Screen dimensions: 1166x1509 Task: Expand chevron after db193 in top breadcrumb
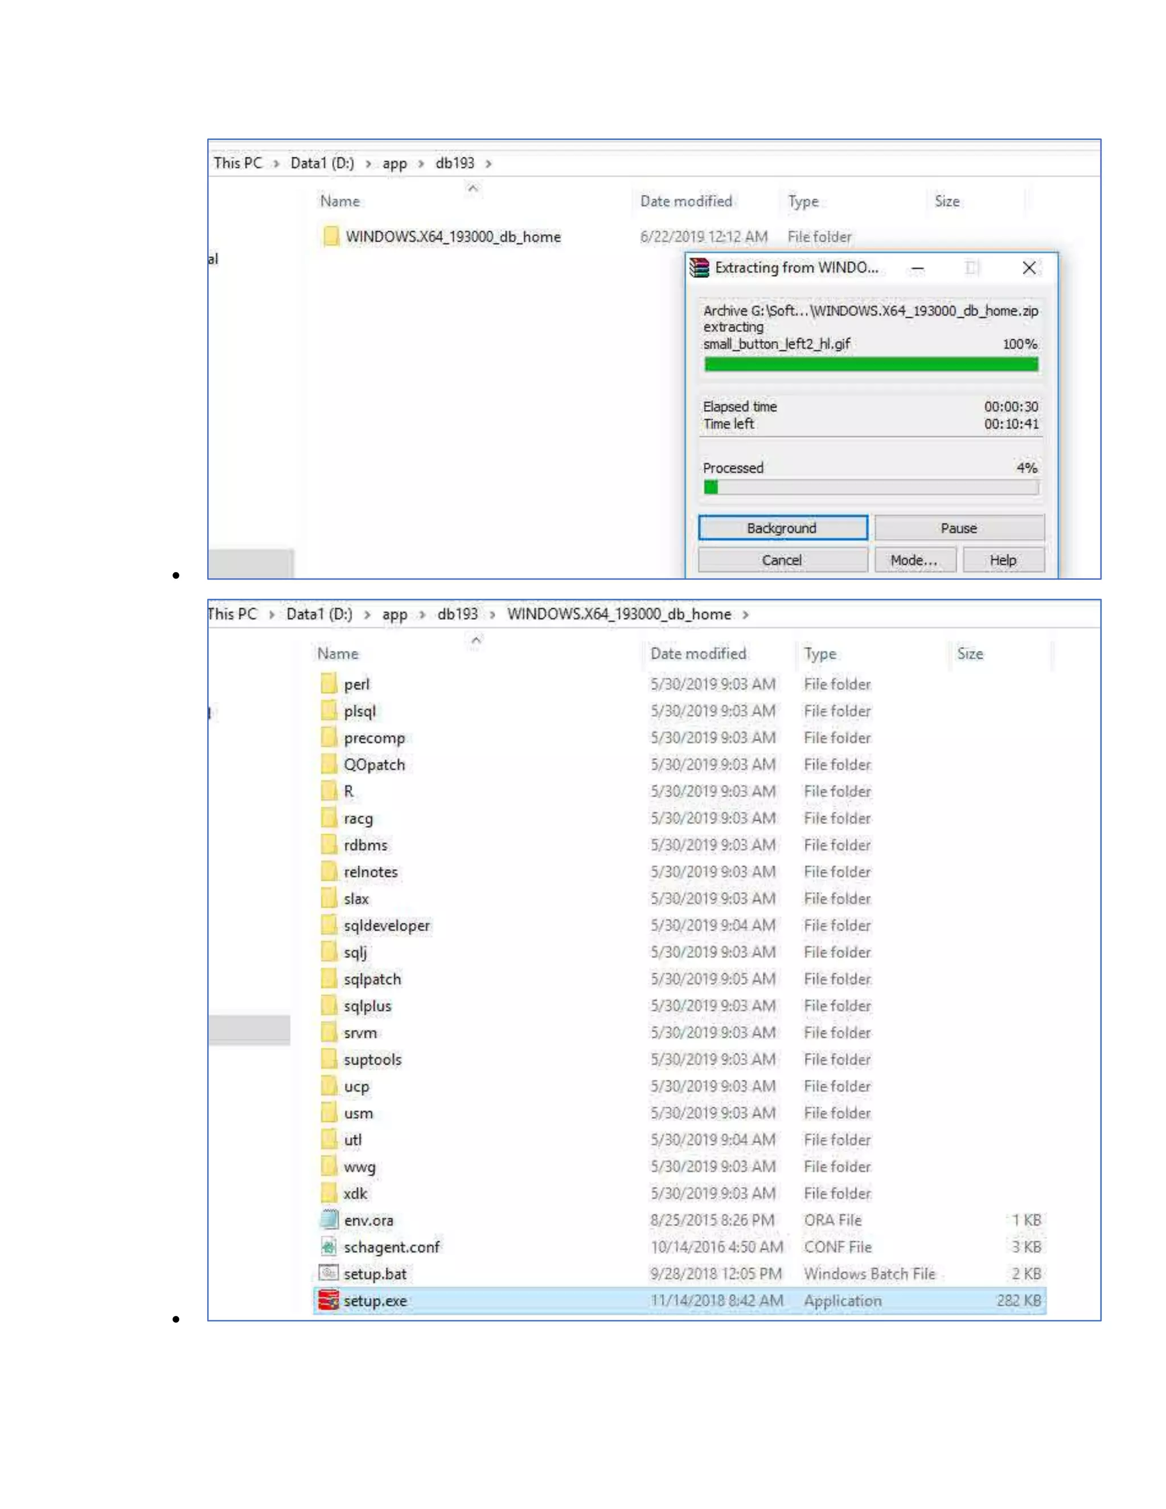488,164
